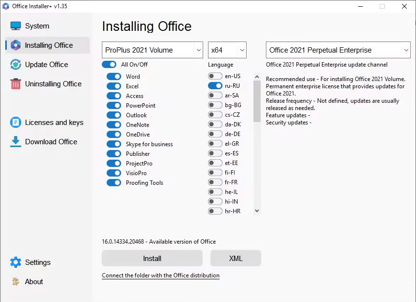This screenshot has width=416, height=302.
Task: Click the Office Installer+ title bar logo
Action: pos(6,6)
